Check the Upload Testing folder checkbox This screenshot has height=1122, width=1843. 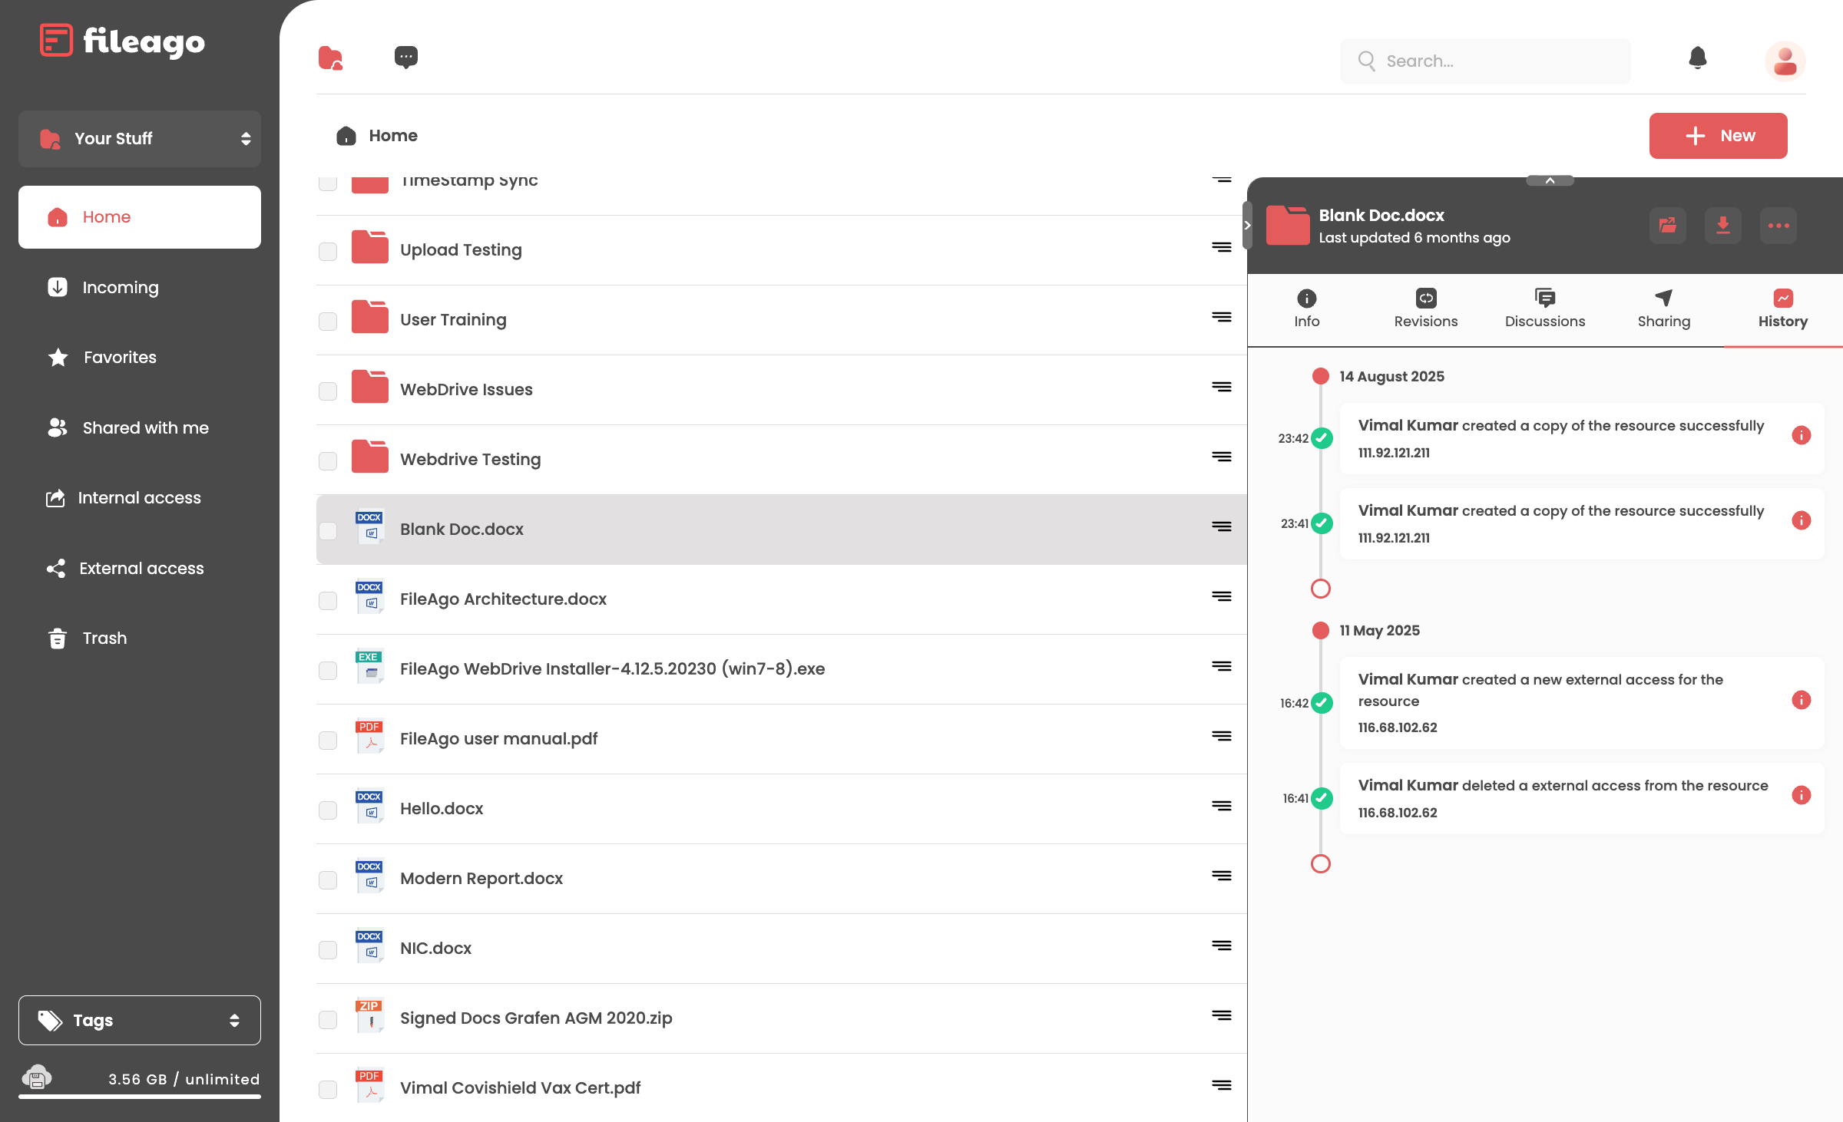tap(328, 252)
